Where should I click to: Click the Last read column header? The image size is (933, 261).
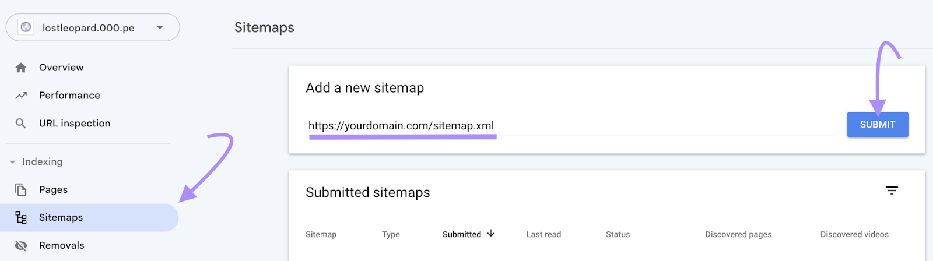pos(543,235)
